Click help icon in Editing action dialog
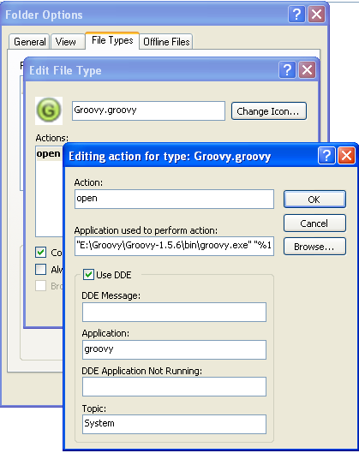 click(x=326, y=156)
